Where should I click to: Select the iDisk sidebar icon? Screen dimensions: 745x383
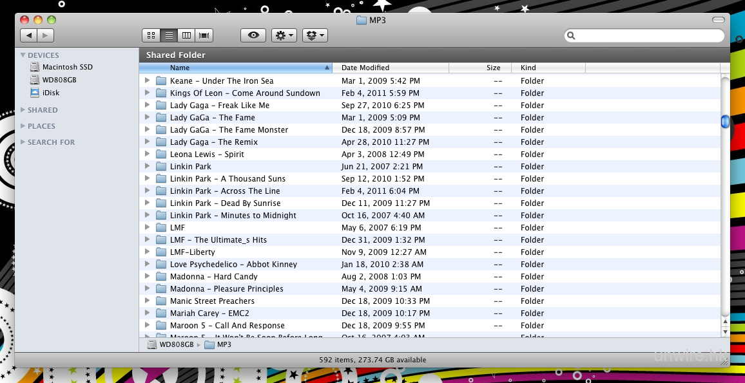(35, 93)
